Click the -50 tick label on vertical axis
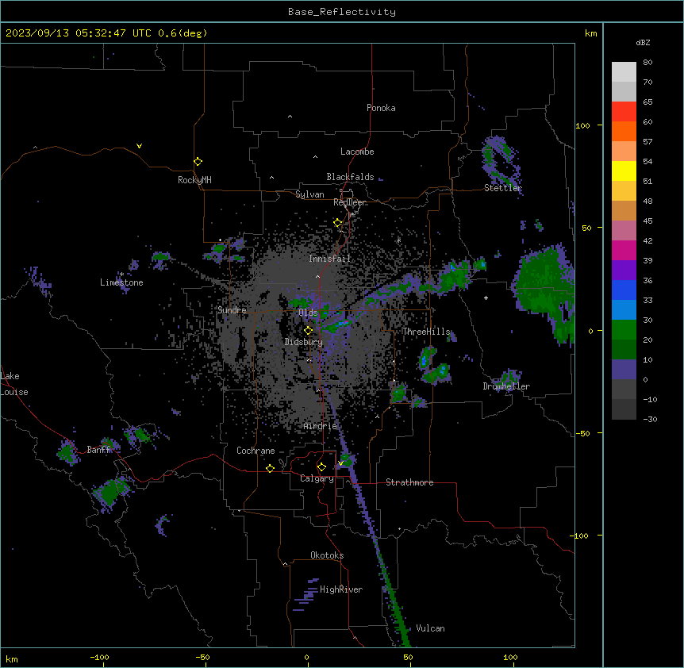 pos(582,433)
